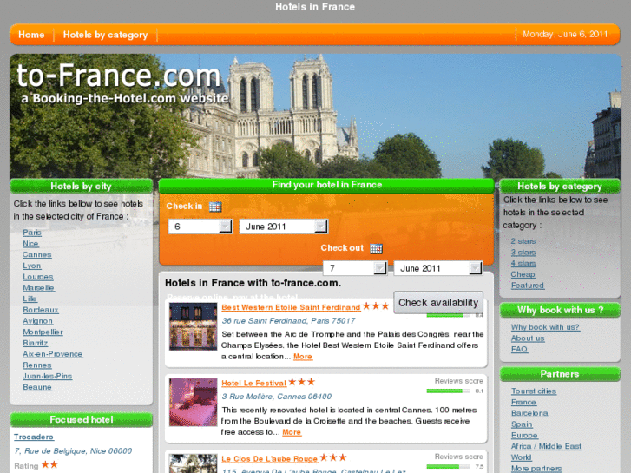Click Le Clos De L'aube Rouge score bar

[x=449, y=467]
